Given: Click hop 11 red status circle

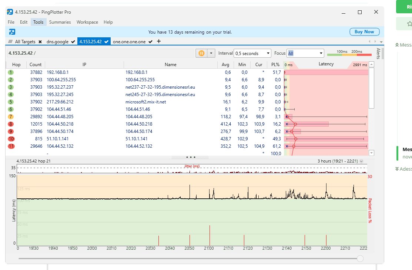Looking at the screenshot, I should point(11,146).
